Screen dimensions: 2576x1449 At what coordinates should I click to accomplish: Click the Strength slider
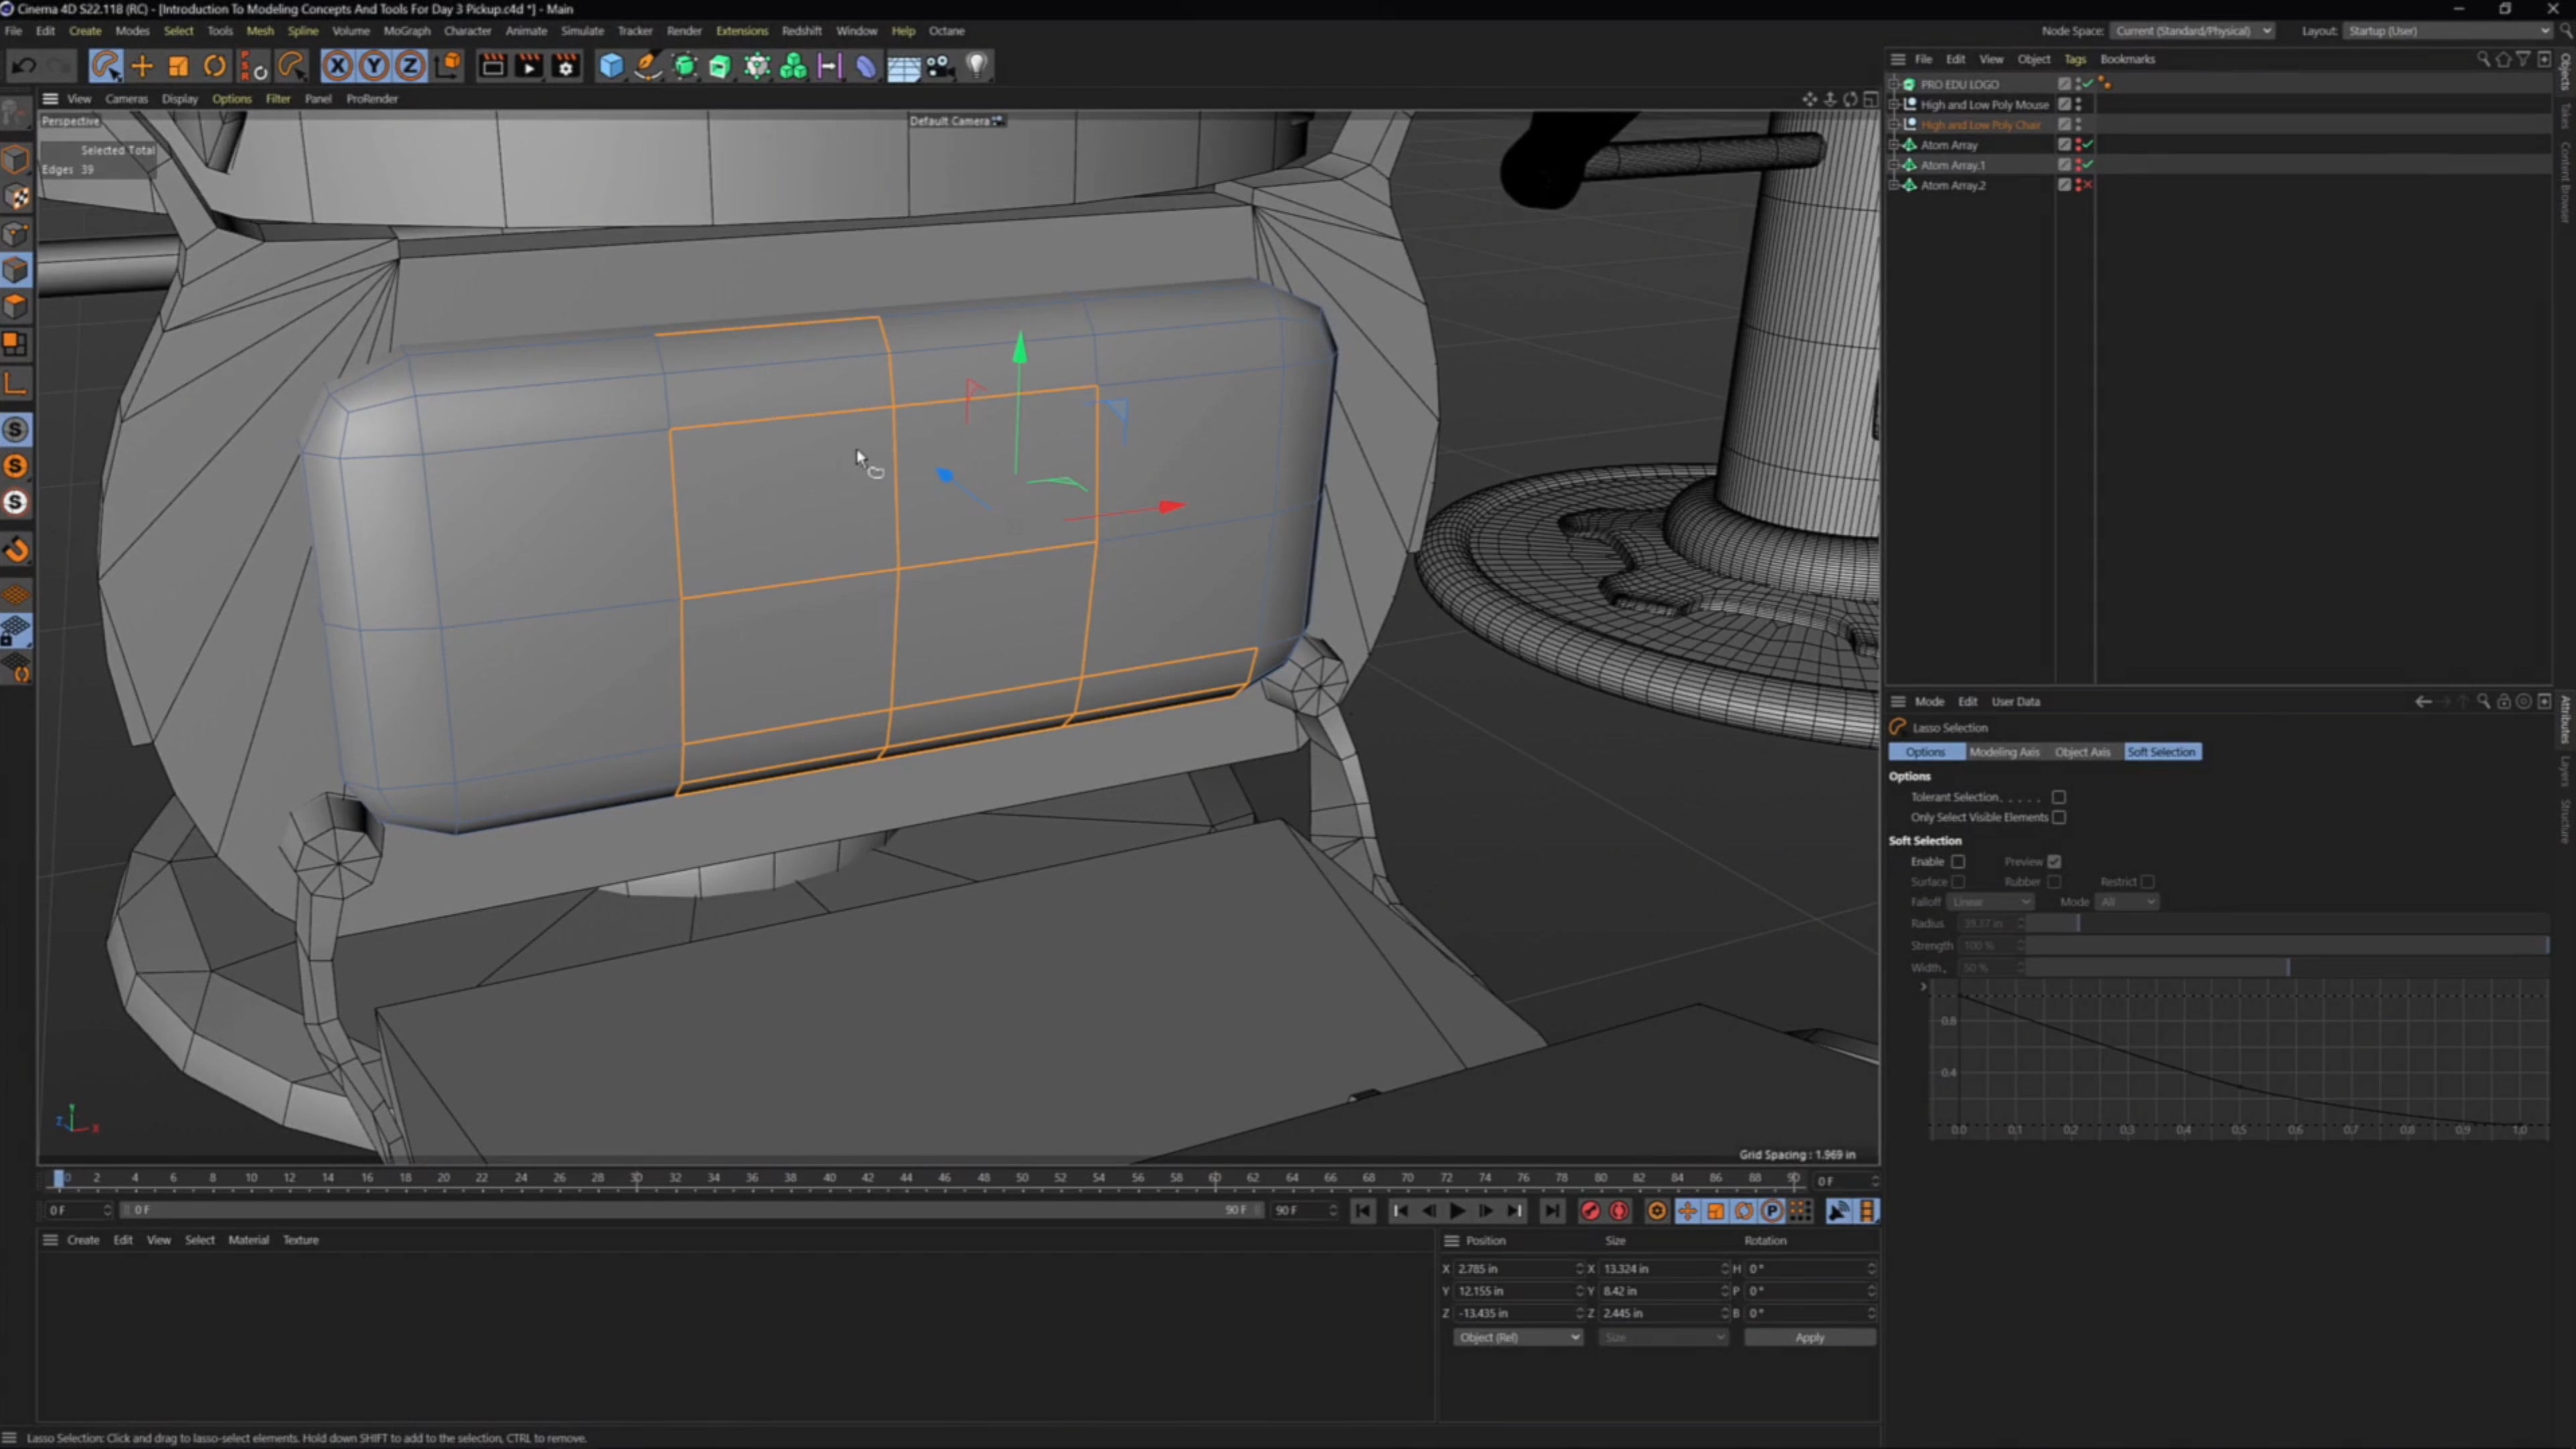(2287, 945)
